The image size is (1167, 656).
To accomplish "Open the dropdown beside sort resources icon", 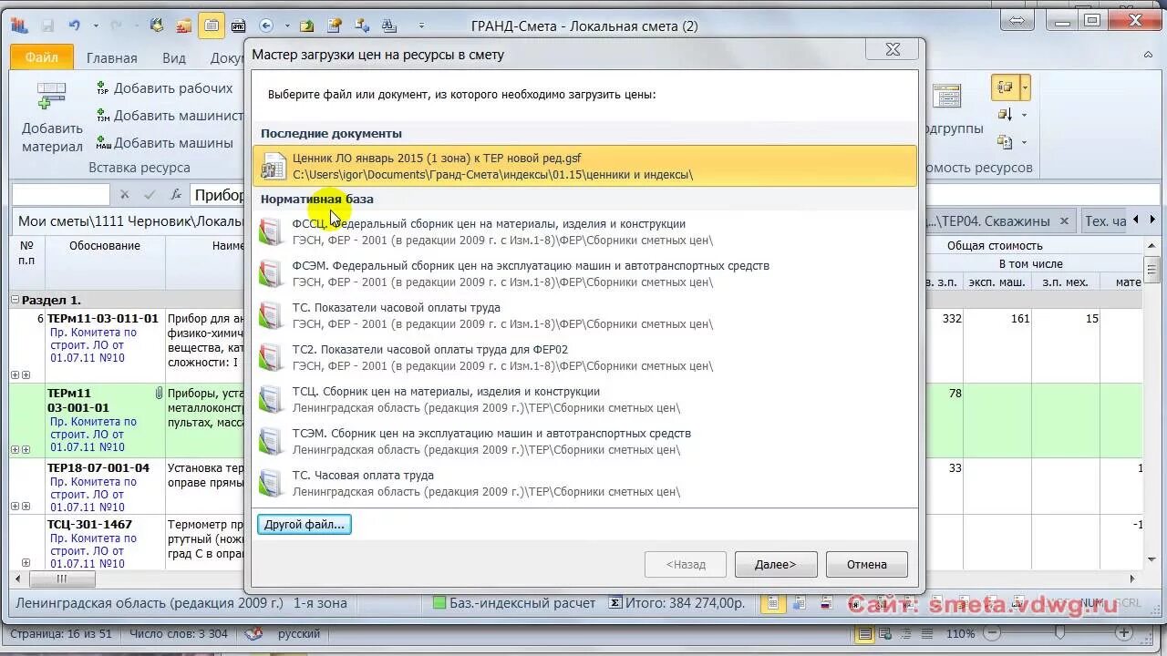I will coord(1024,115).
